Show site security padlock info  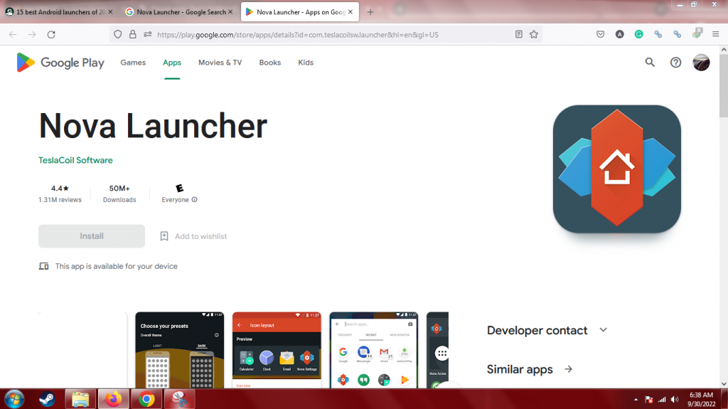pyautogui.click(x=133, y=34)
